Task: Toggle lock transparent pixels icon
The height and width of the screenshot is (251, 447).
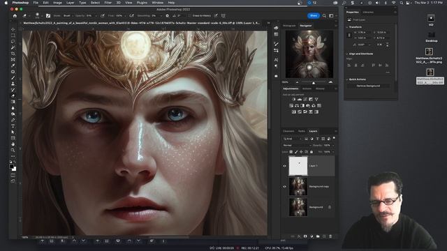Action: [291, 152]
